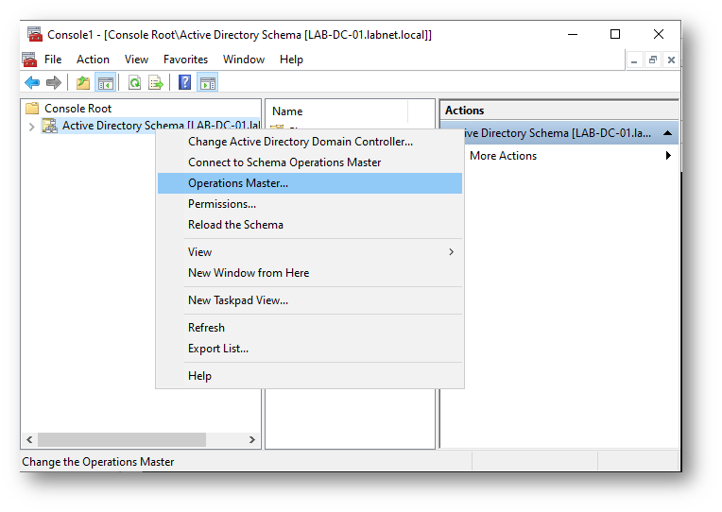Choose New Window from Here
722x512 pixels.
coord(310,273)
